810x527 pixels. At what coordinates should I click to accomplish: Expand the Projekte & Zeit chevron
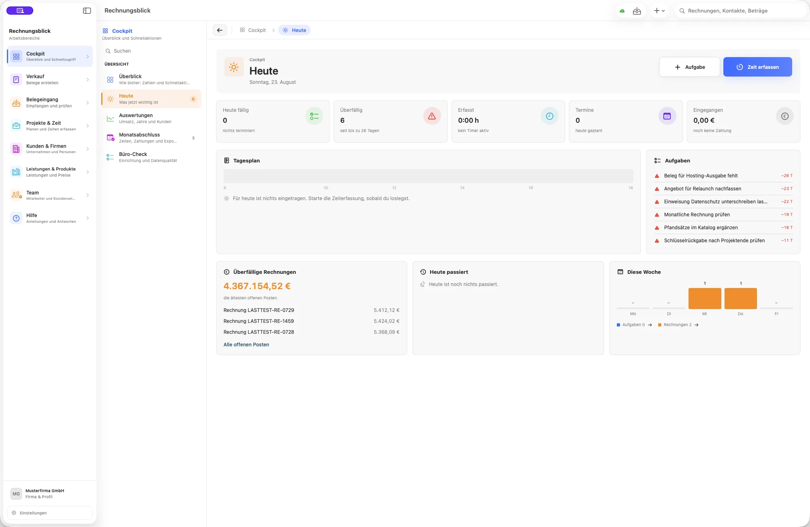[x=87, y=126]
